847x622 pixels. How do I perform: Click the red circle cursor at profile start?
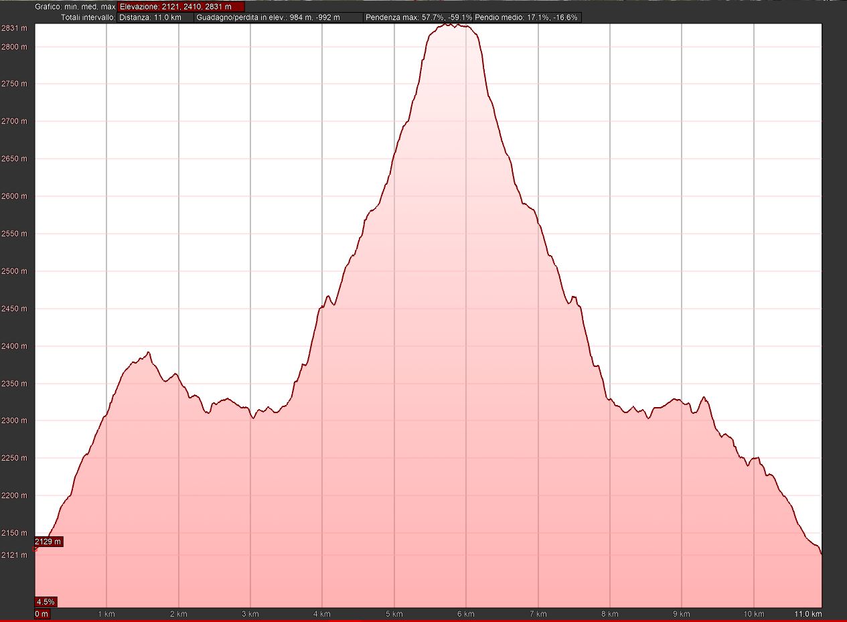tap(35, 548)
